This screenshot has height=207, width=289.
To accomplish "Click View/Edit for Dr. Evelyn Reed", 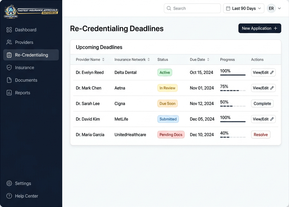I will [x=263, y=72].
